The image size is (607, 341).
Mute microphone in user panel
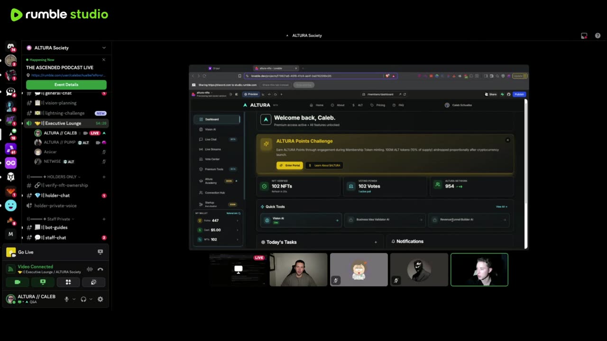pyautogui.click(x=66, y=299)
